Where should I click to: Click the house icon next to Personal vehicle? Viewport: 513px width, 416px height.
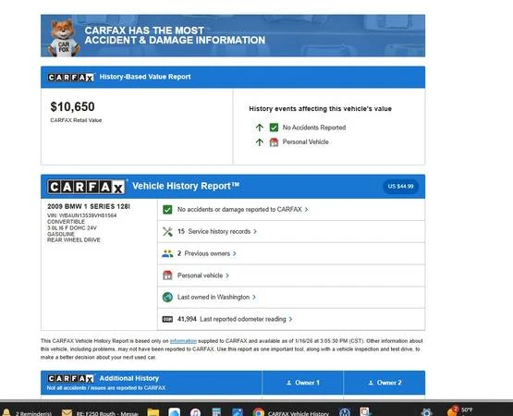click(167, 275)
